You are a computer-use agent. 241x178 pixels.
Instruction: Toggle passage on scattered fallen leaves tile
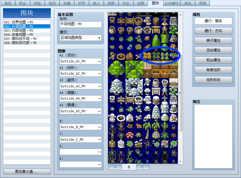147,144
